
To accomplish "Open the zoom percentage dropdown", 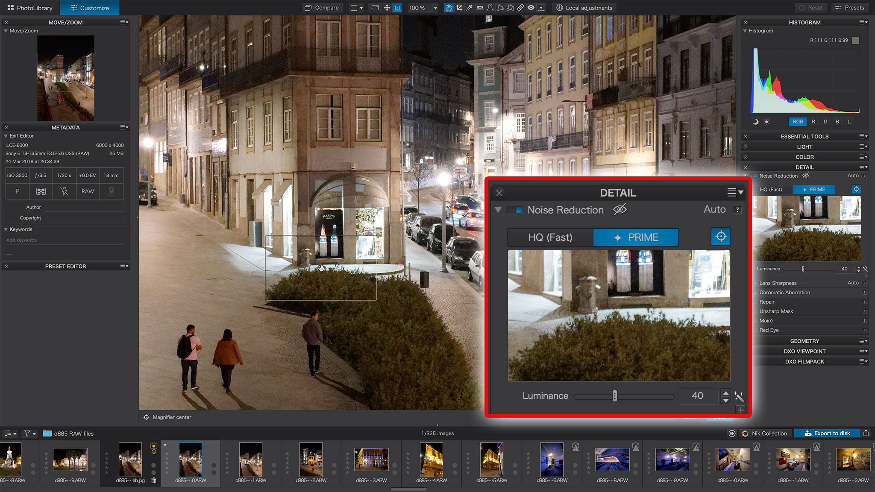I will coord(435,8).
